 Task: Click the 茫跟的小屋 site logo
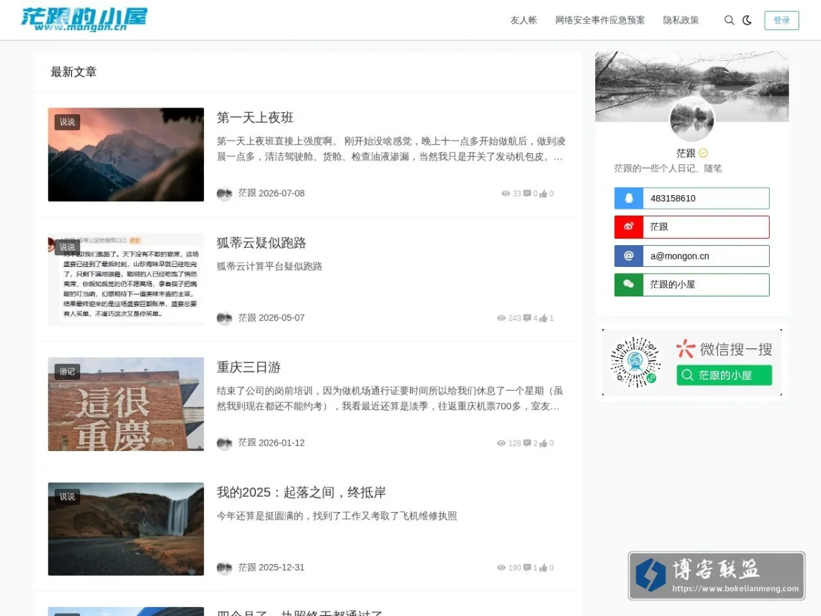[x=83, y=19]
